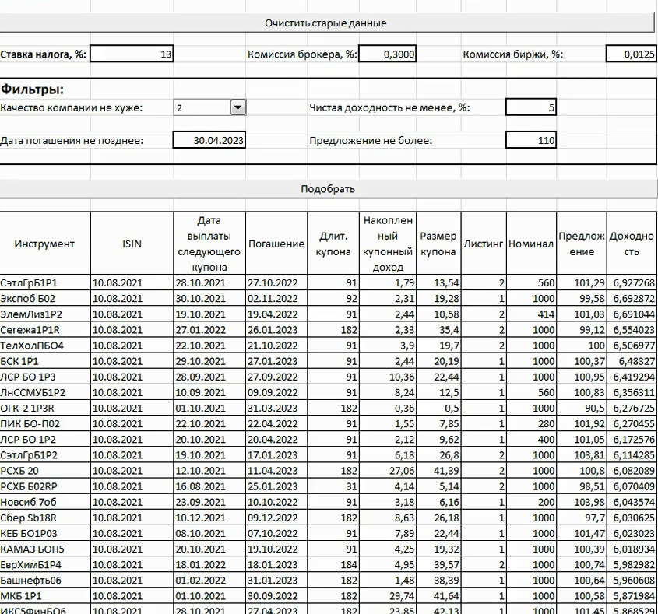Select the maturity date field 30.04.2023

209,140
